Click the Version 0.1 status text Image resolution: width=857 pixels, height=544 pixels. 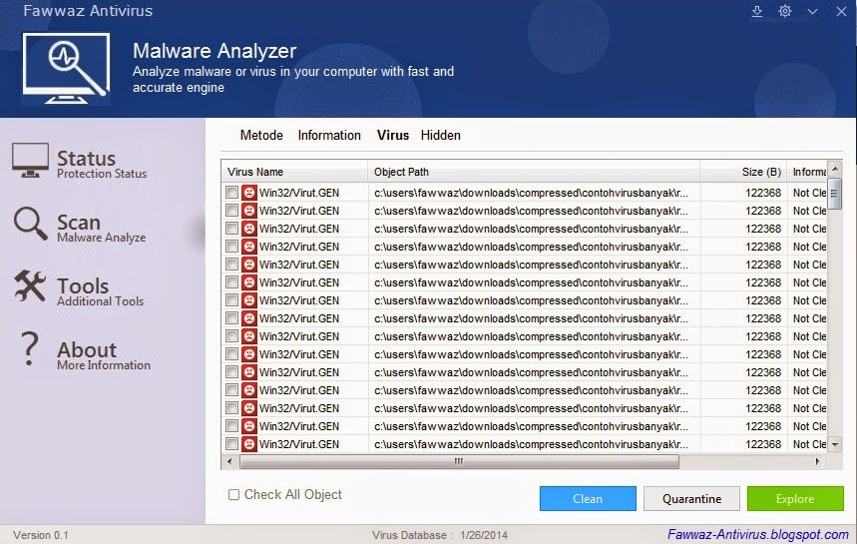click(41, 535)
